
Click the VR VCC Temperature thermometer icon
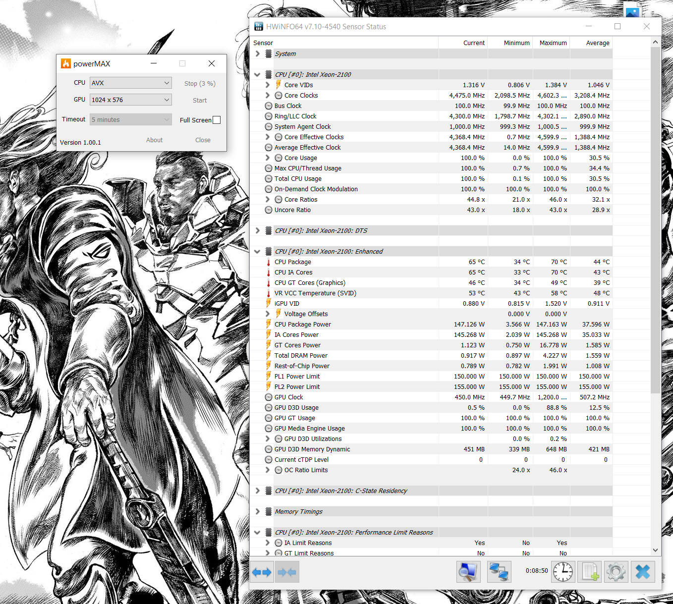click(x=269, y=293)
